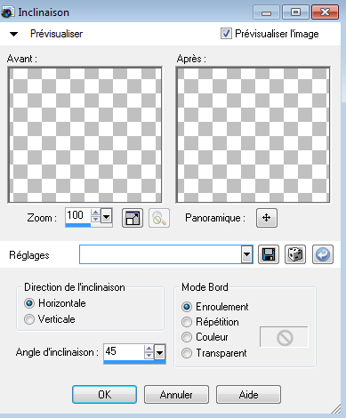Click the fit-to-window zoom icon
Image resolution: width=346 pixels, height=418 pixels.
(x=133, y=218)
